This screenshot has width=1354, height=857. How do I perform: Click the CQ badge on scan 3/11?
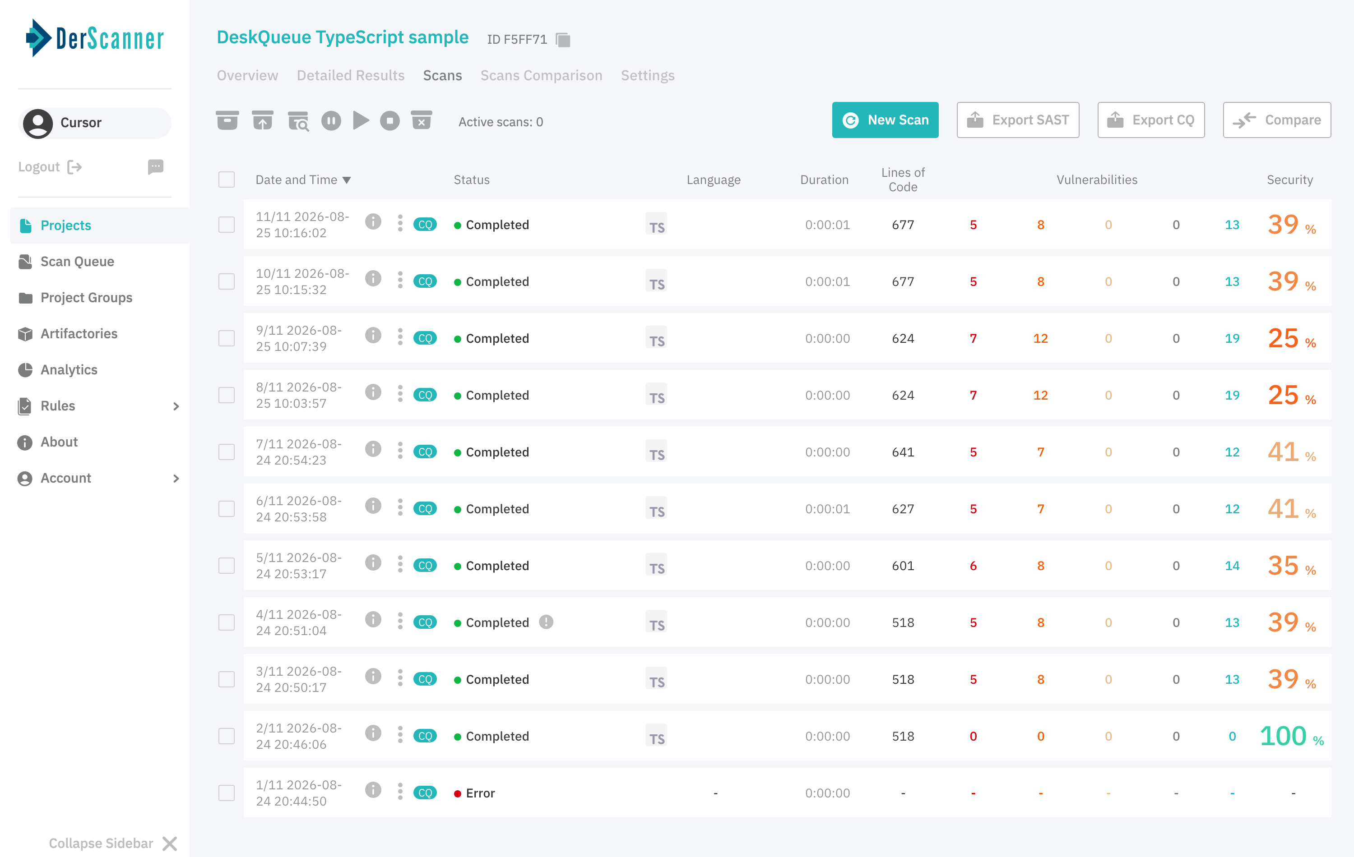[425, 679]
